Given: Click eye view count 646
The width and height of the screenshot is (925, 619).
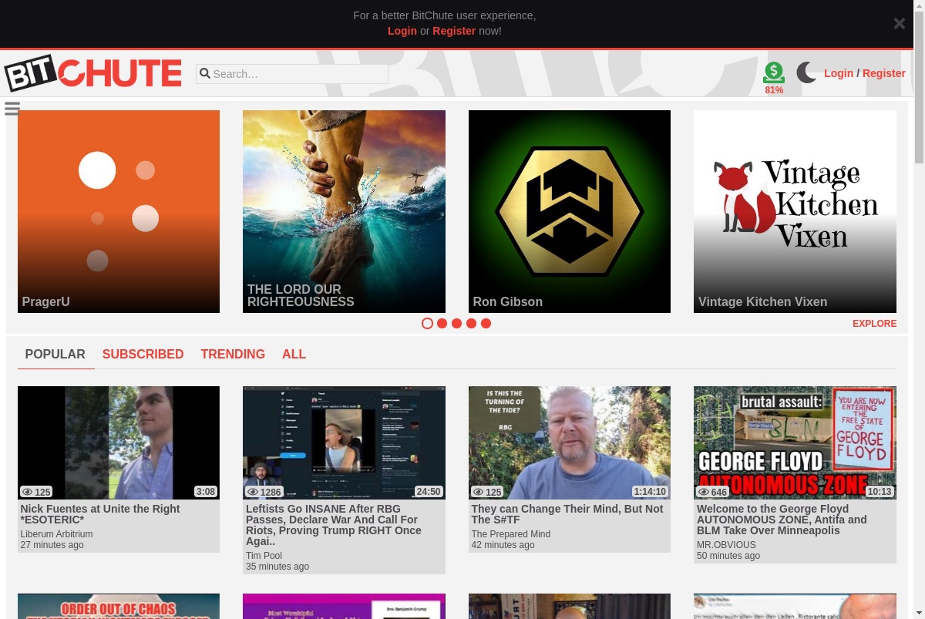Looking at the screenshot, I should coord(712,492).
